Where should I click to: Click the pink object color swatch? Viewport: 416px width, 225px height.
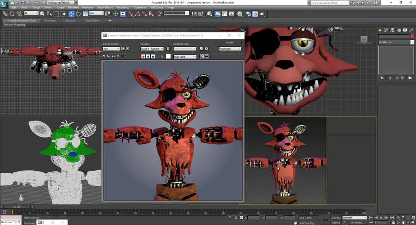[x=412, y=36]
